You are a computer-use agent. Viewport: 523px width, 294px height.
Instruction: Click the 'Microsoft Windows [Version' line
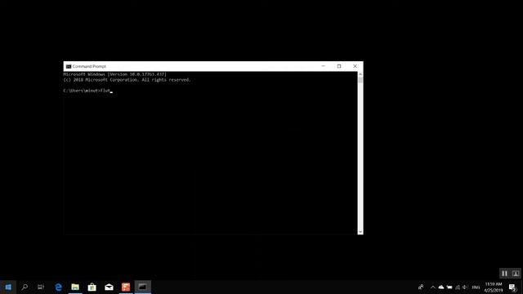point(114,74)
